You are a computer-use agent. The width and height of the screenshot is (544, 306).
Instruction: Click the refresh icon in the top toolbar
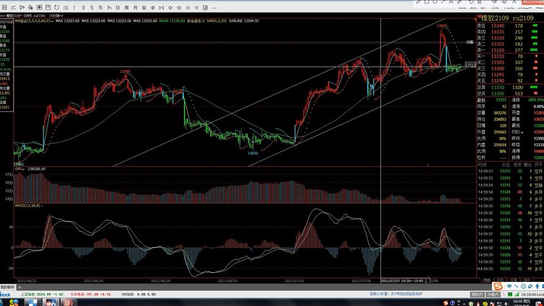56,8
